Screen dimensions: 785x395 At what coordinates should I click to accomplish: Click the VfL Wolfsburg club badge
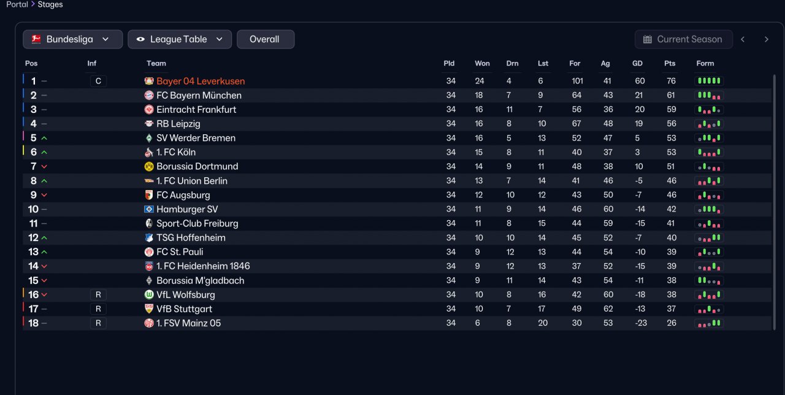[x=149, y=294]
